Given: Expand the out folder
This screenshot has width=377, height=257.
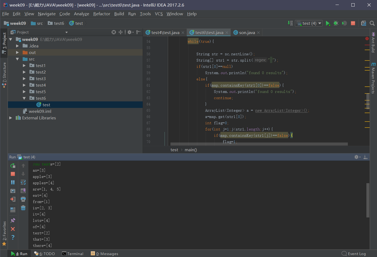Looking at the screenshot, I should click(17, 53).
